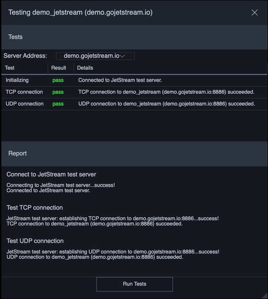Viewport: 268px width, 299px height.
Task: Click the 'Test TCP connection' report heading
Action: click(35, 208)
